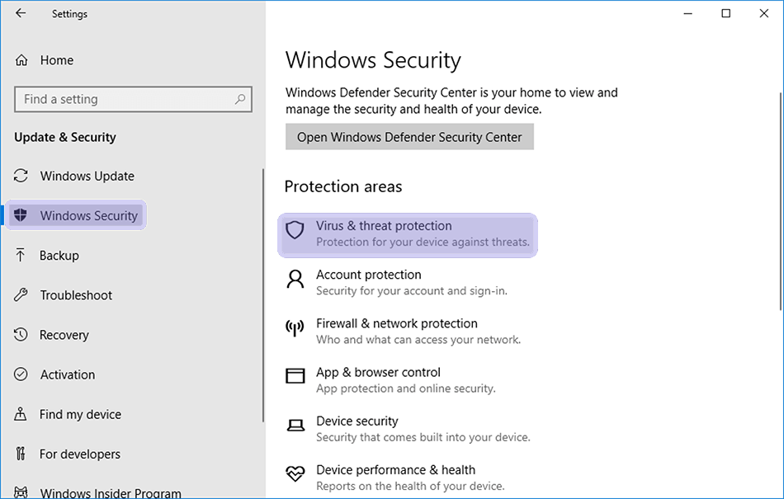The image size is (784, 499).
Task: Select Windows Security in the sidebar
Action: tap(78, 214)
